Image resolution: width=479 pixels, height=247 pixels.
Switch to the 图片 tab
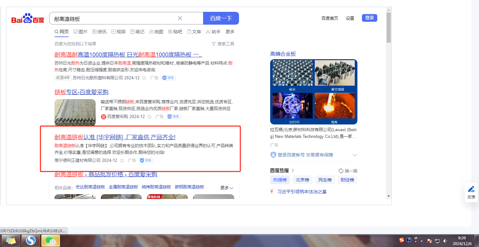coord(81,32)
